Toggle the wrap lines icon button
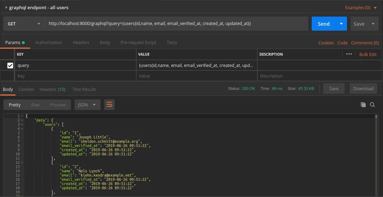The image size is (383, 197). (109, 105)
